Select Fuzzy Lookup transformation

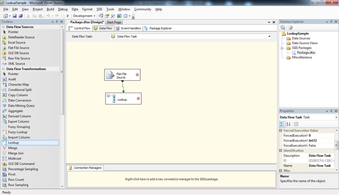[17, 132]
